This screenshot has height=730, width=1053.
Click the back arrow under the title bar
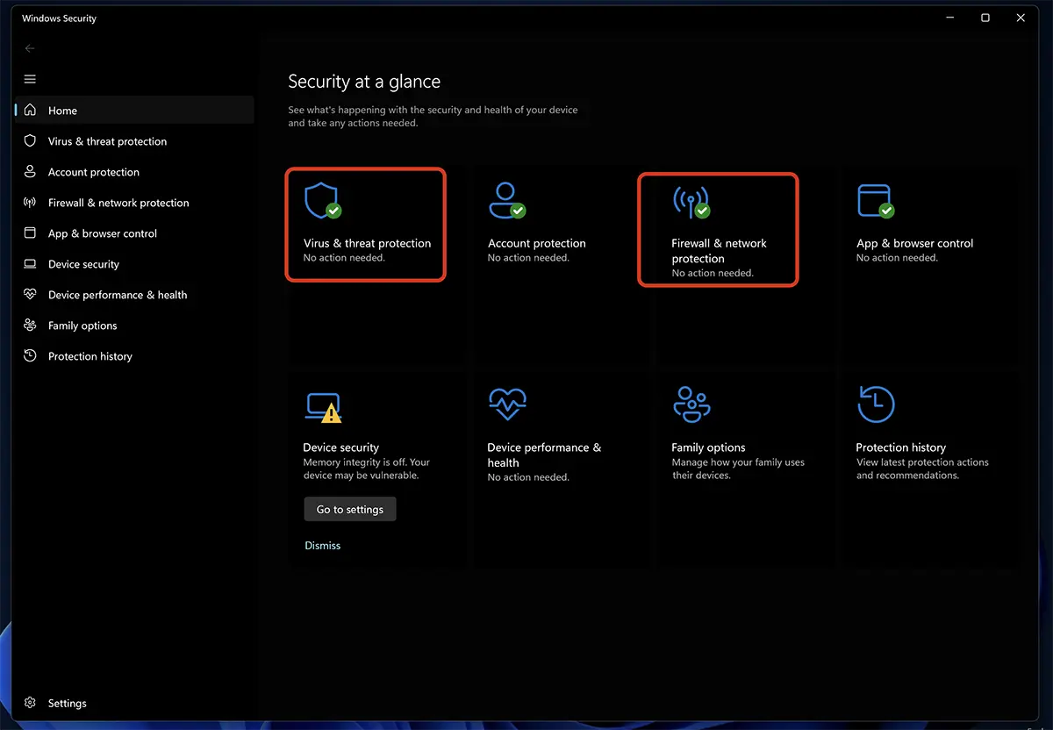[30, 48]
